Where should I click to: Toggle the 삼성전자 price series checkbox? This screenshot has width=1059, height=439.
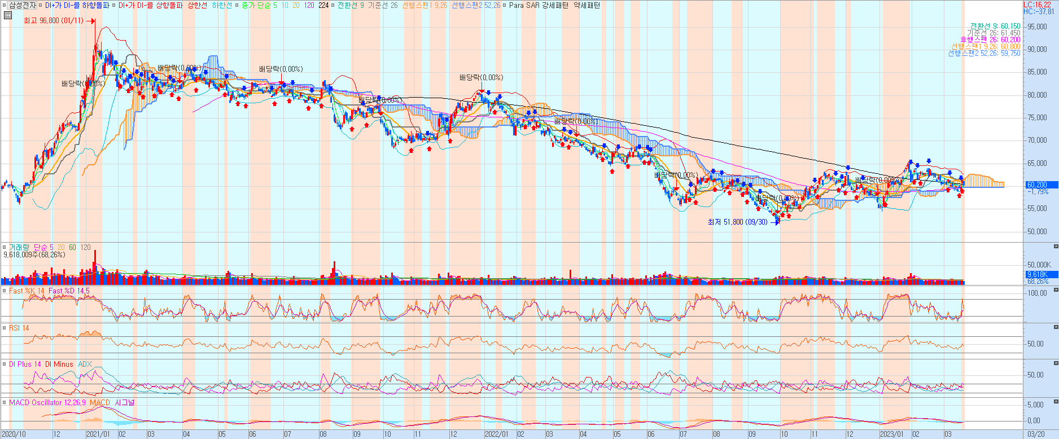tap(5, 6)
